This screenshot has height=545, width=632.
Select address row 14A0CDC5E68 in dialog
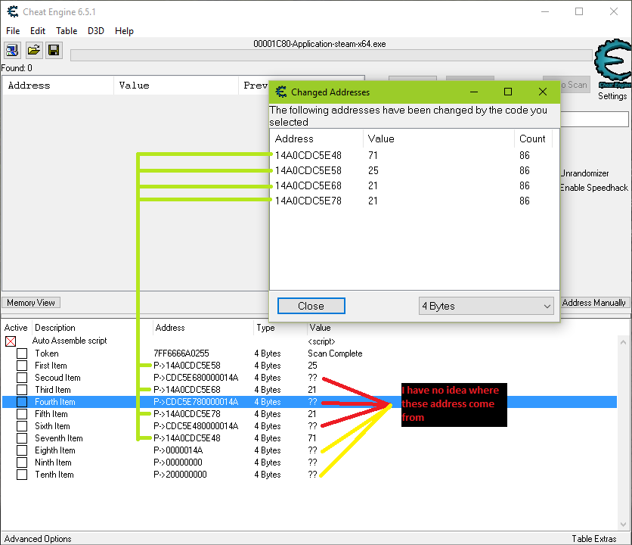click(x=308, y=186)
